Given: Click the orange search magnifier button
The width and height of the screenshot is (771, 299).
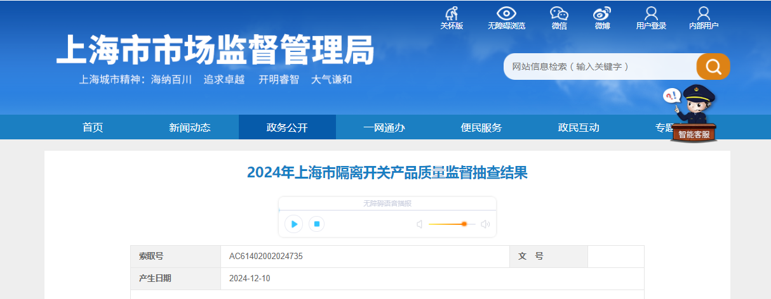Looking at the screenshot, I should tap(713, 67).
